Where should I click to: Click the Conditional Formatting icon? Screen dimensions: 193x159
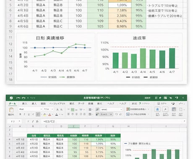click(x=128, y=109)
